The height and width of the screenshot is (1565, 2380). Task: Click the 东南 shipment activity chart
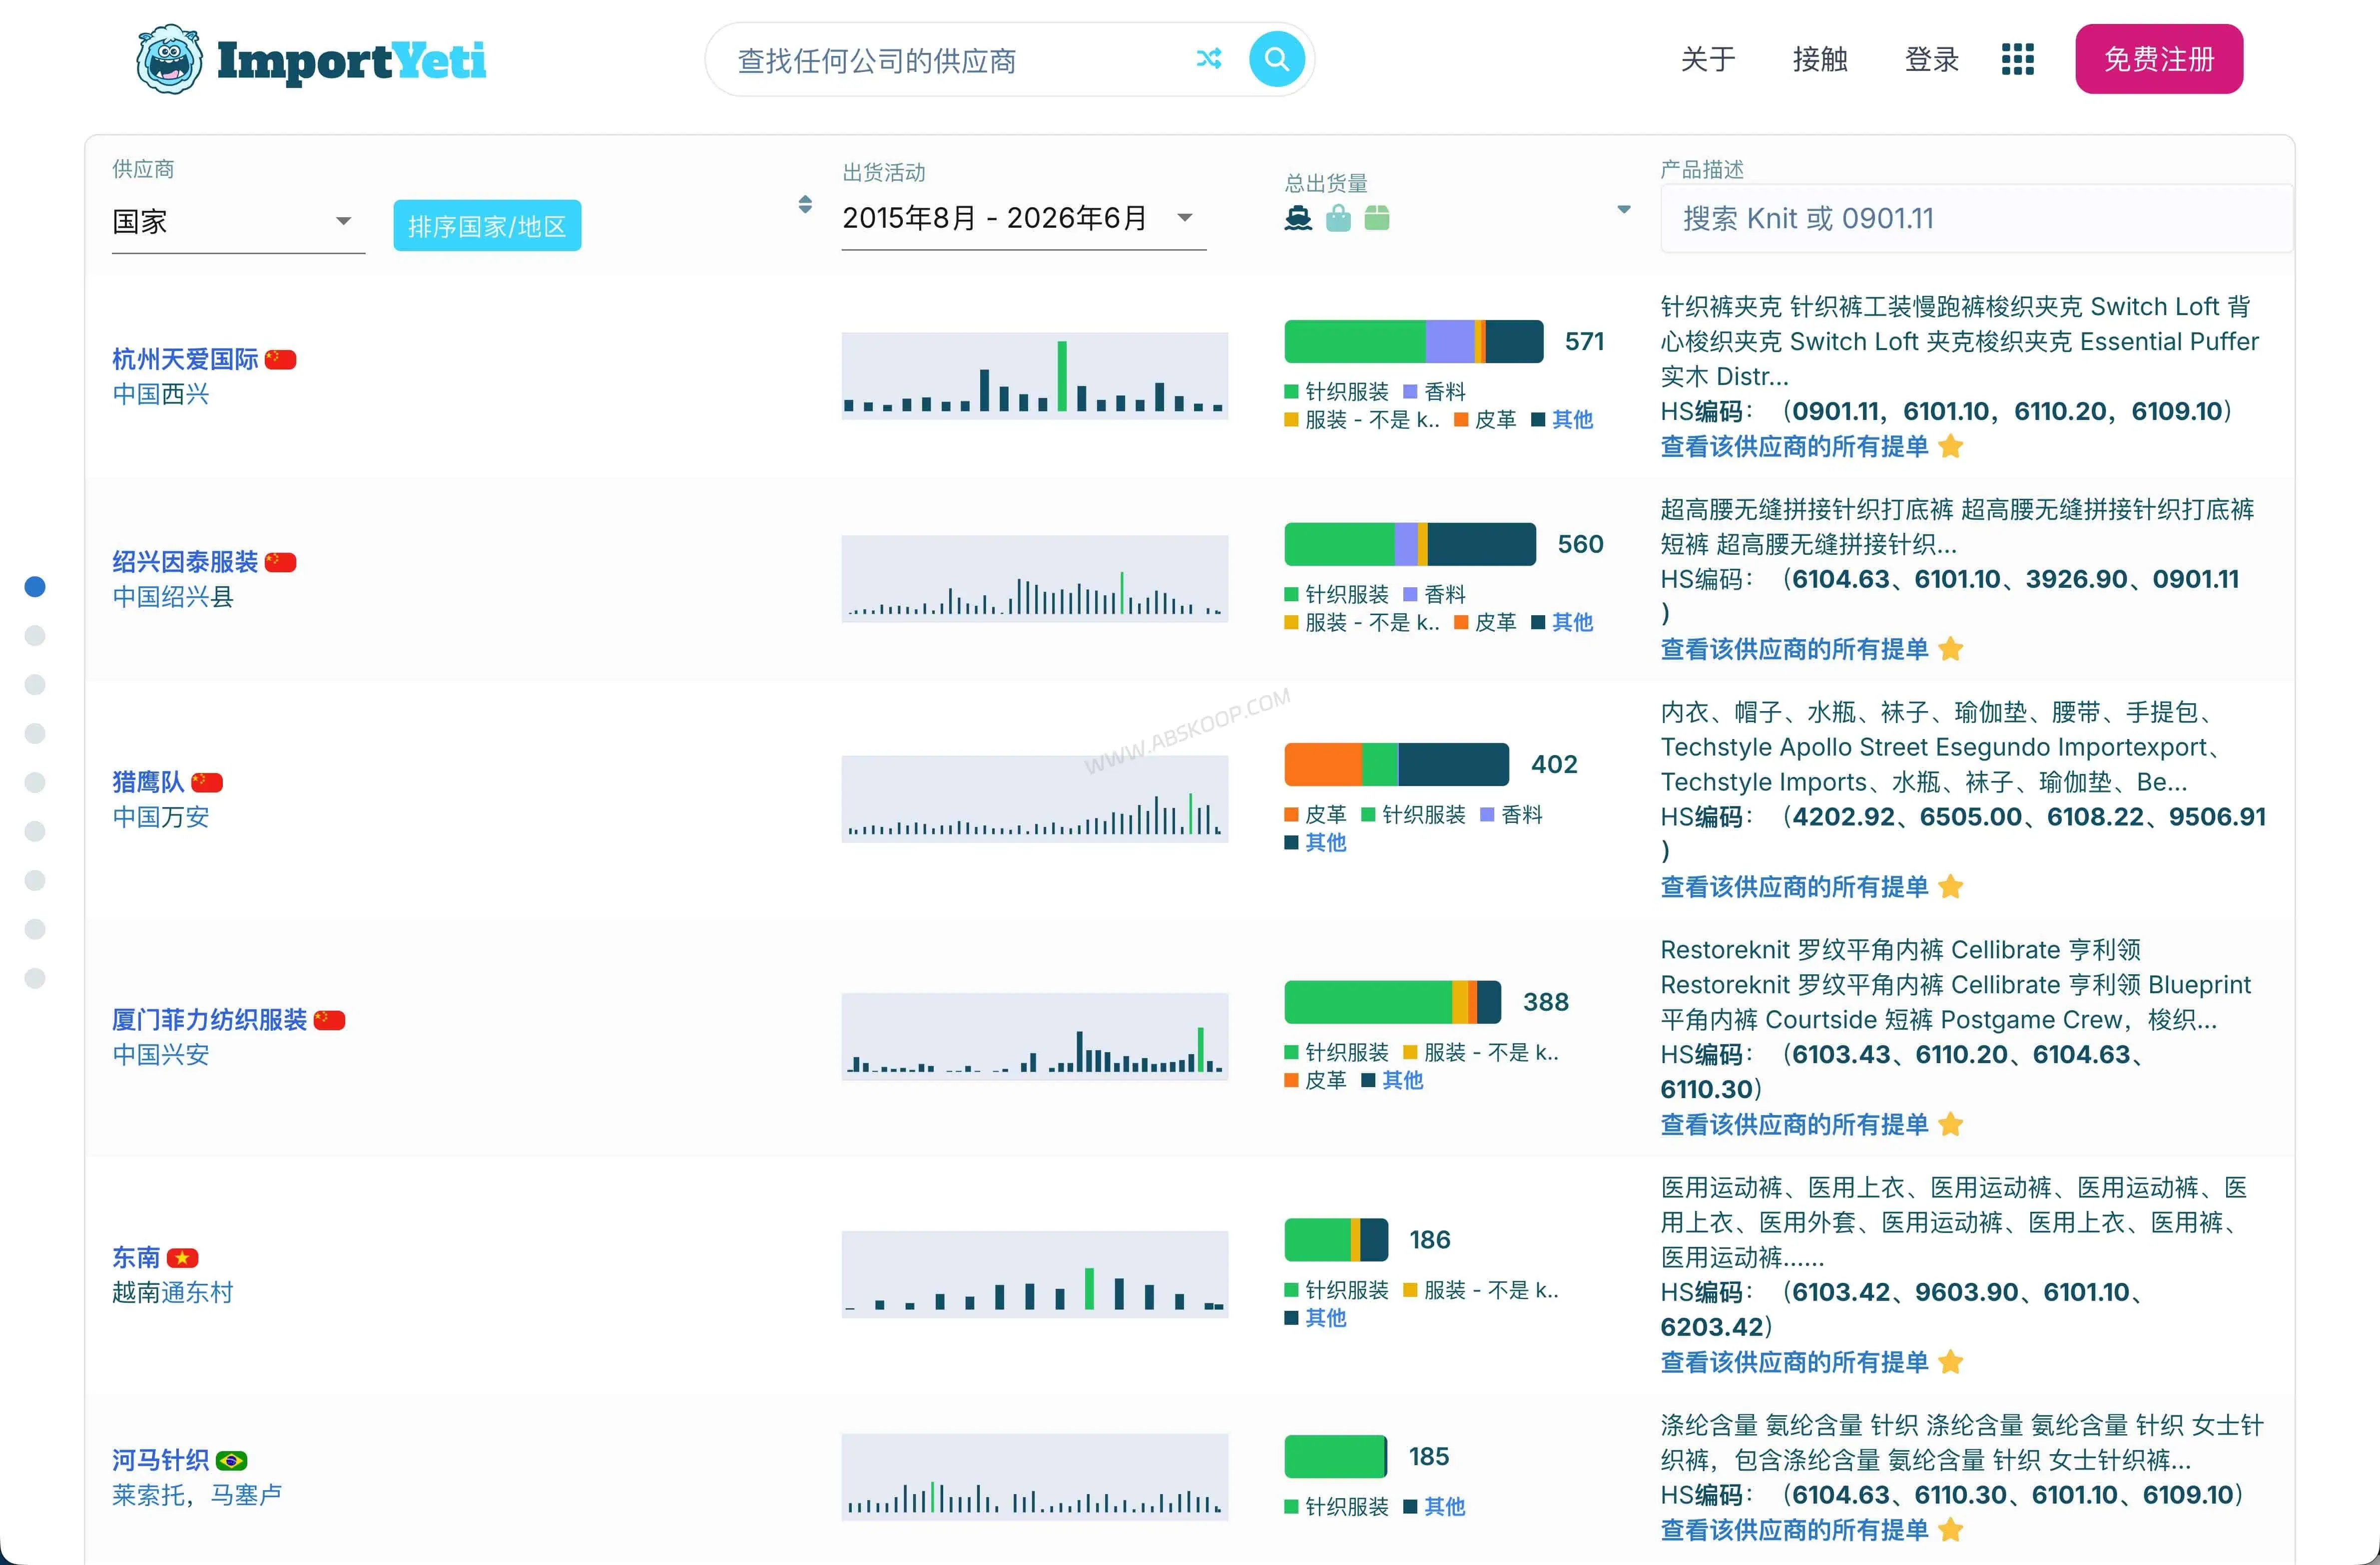tap(1034, 1274)
